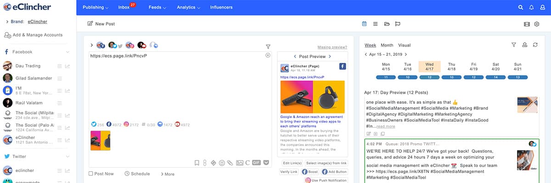Open the settings gear icon
Image resolution: width=551 pixels, height=183 pixels.
coord(537,24)
